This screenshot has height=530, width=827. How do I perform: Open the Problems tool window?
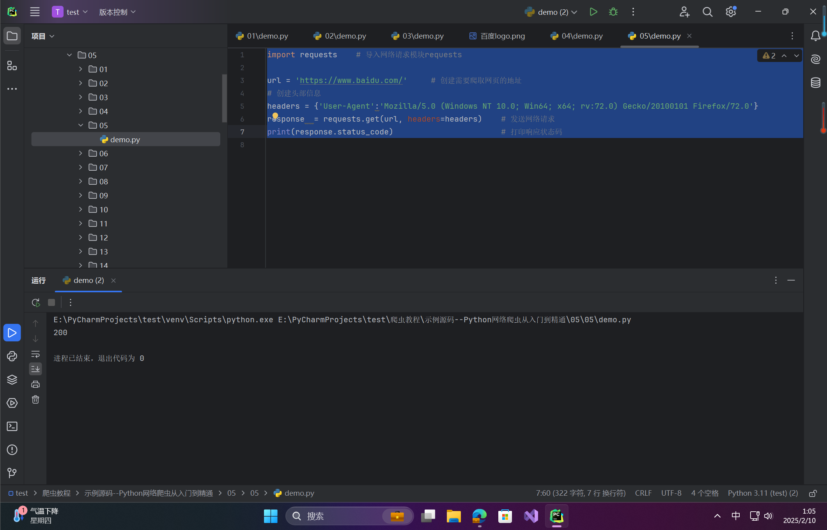pos(12,450)
